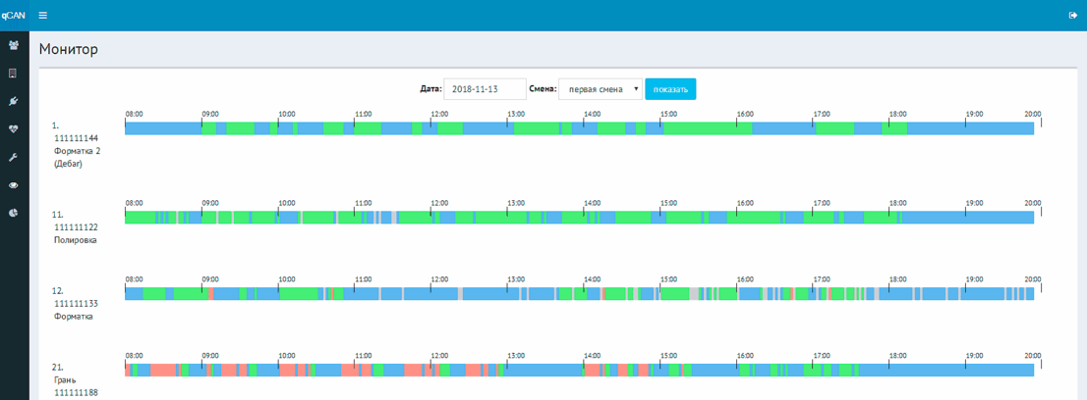Click machine number 111111144
Viewport: 1087px width, 400px height.
coord(76,138)
